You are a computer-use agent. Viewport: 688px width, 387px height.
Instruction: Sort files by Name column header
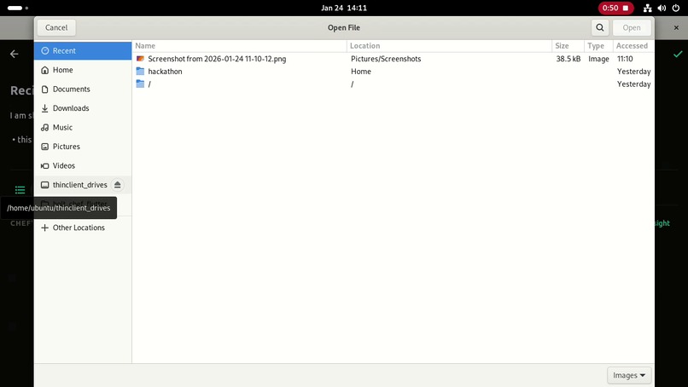[x=240, y=46]
